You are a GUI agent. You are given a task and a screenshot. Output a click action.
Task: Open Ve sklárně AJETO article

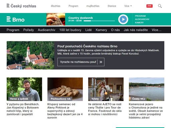pos(105,109)
